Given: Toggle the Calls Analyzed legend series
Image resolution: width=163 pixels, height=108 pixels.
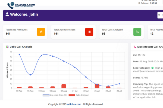Looking at the screenshot, I should point(79,95).
